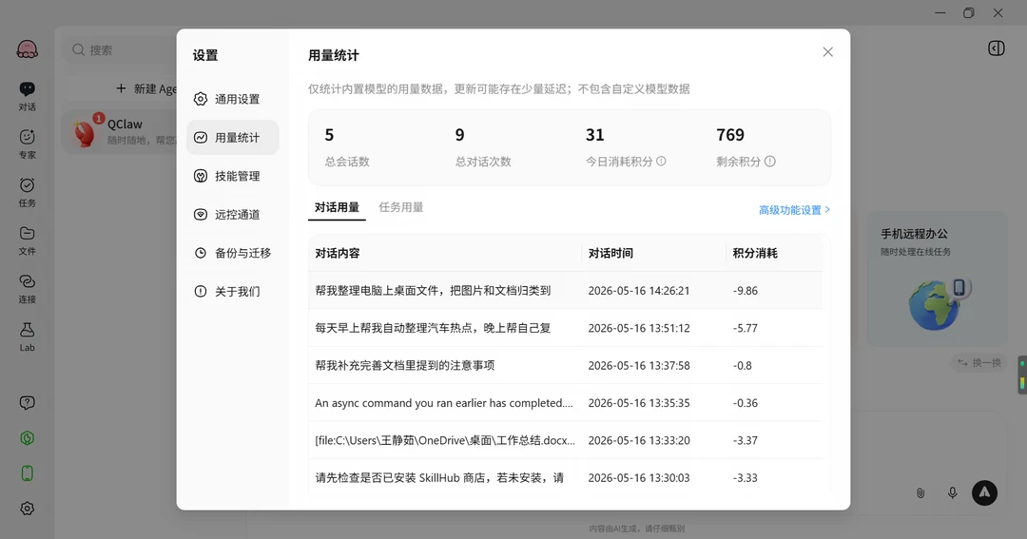1027x539 pixels.
Task: Open the 高级功能设置 link
Action: pyautogui.click(x=794, y=210)
